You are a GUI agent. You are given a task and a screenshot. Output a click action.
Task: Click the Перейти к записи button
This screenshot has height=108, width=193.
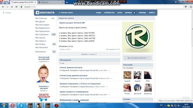point(89,54)
